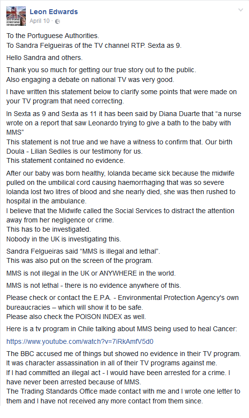
Task: Click the public globe privacy icon
Action: [57, 21]
